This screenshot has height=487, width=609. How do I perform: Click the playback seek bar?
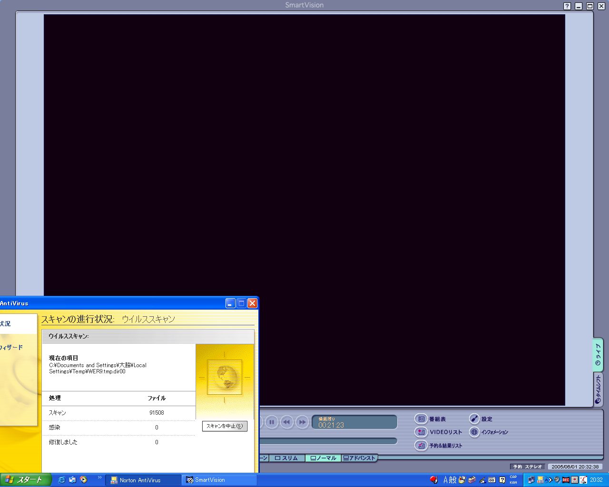pyautogui.click(x=328, y=441)
